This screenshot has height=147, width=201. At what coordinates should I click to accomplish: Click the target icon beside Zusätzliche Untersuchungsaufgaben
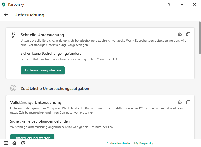tap(13, 88)
